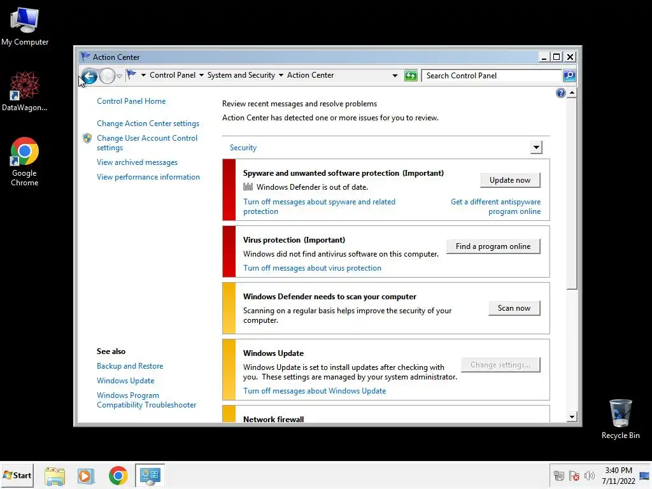Select System and Security breadcrumb
The width and height of the screenshot is (652, 489).
click(x=241, y=75)
